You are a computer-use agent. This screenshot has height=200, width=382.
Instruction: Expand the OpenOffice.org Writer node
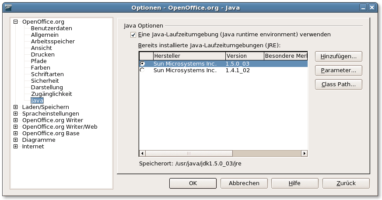(16, 120)
